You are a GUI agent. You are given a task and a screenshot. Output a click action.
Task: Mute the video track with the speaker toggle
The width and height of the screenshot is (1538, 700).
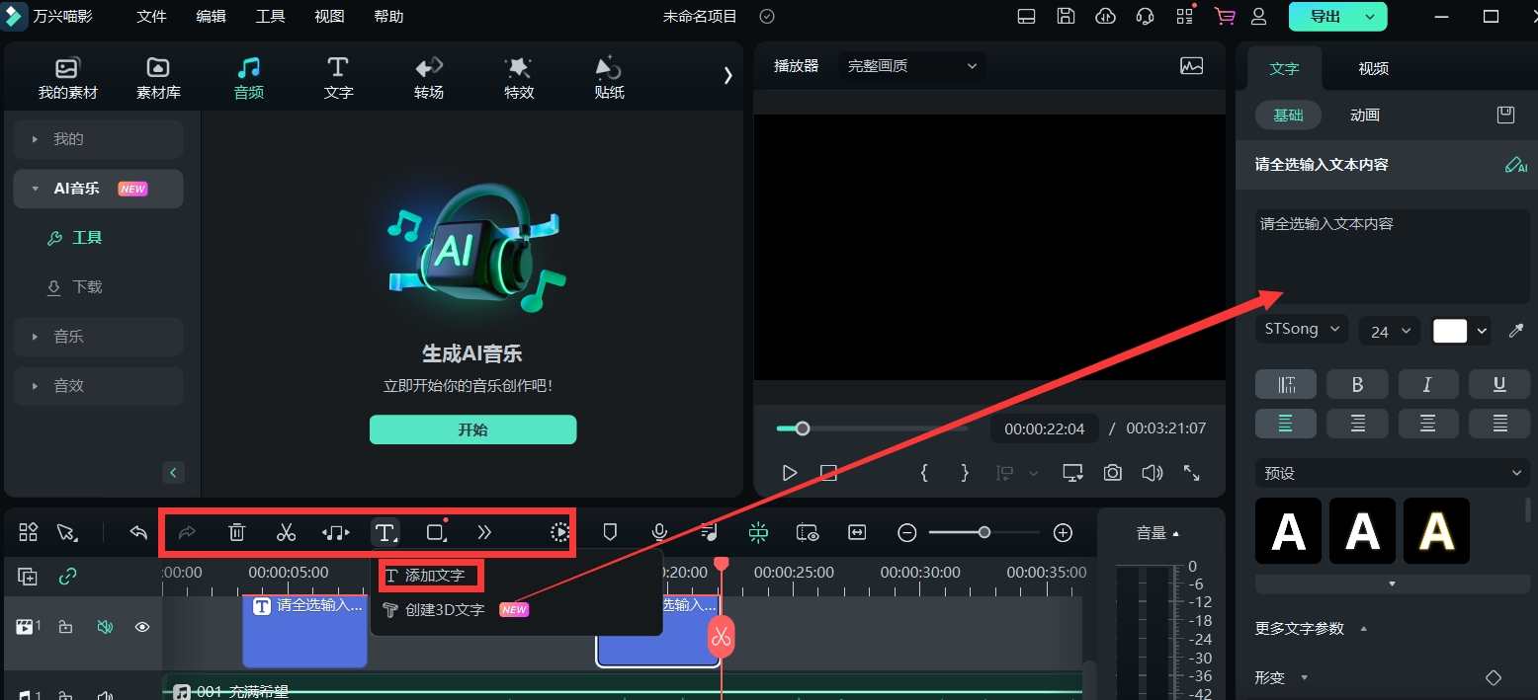point(104,626)
